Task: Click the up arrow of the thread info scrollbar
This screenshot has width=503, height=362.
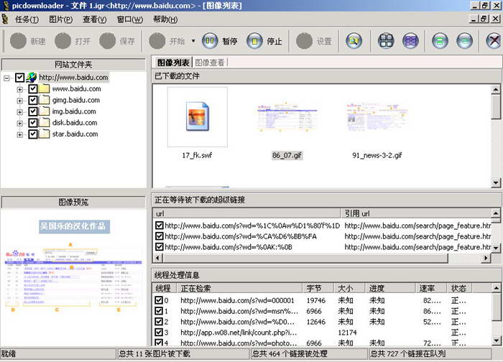Action: 496,288
